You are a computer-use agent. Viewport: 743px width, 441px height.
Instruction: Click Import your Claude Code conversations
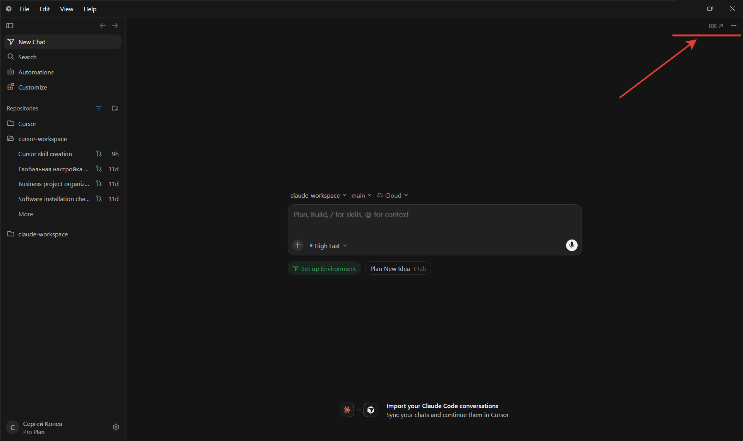[442, 406]
